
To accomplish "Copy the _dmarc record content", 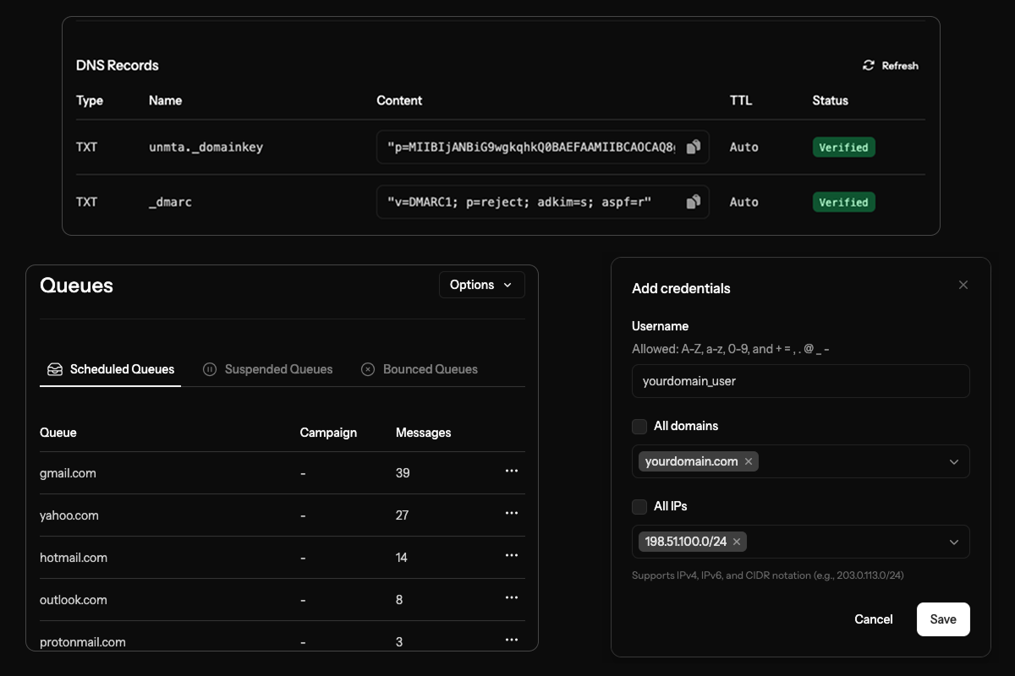I will [x=694, y=202].
